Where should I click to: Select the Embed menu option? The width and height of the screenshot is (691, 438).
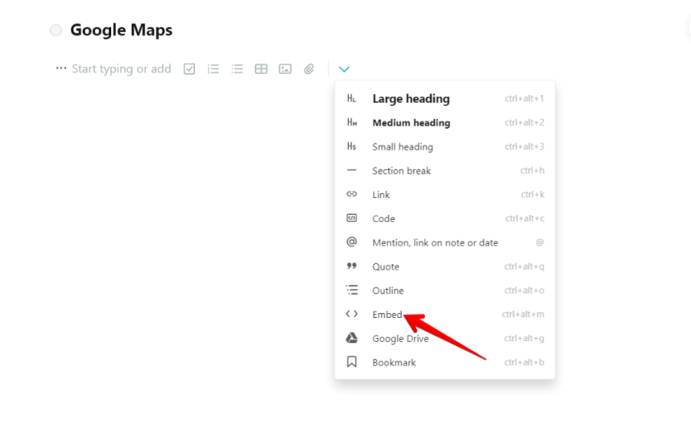point(445,314)
